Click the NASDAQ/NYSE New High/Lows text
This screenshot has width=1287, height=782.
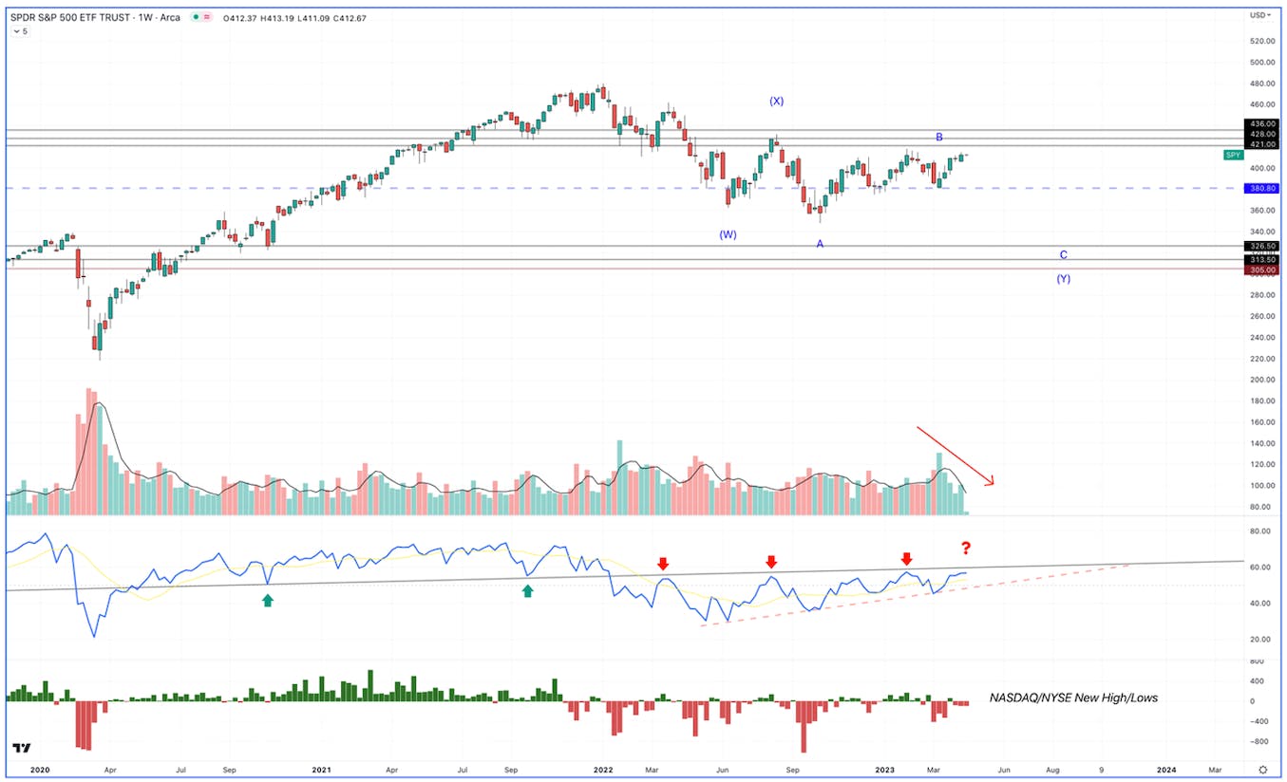point(1073,698)
